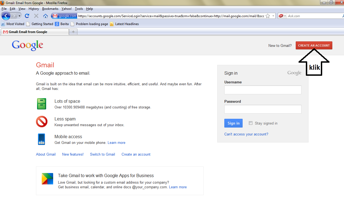The height and width of the screenshot is (200, 344).
Task: Open the back/forward history dropdown arrow
Action: (19, 16)
